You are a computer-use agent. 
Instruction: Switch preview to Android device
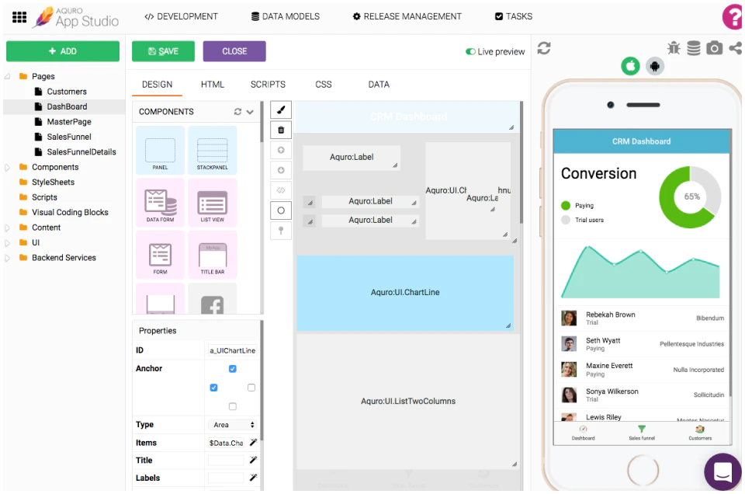click(655, 67)
